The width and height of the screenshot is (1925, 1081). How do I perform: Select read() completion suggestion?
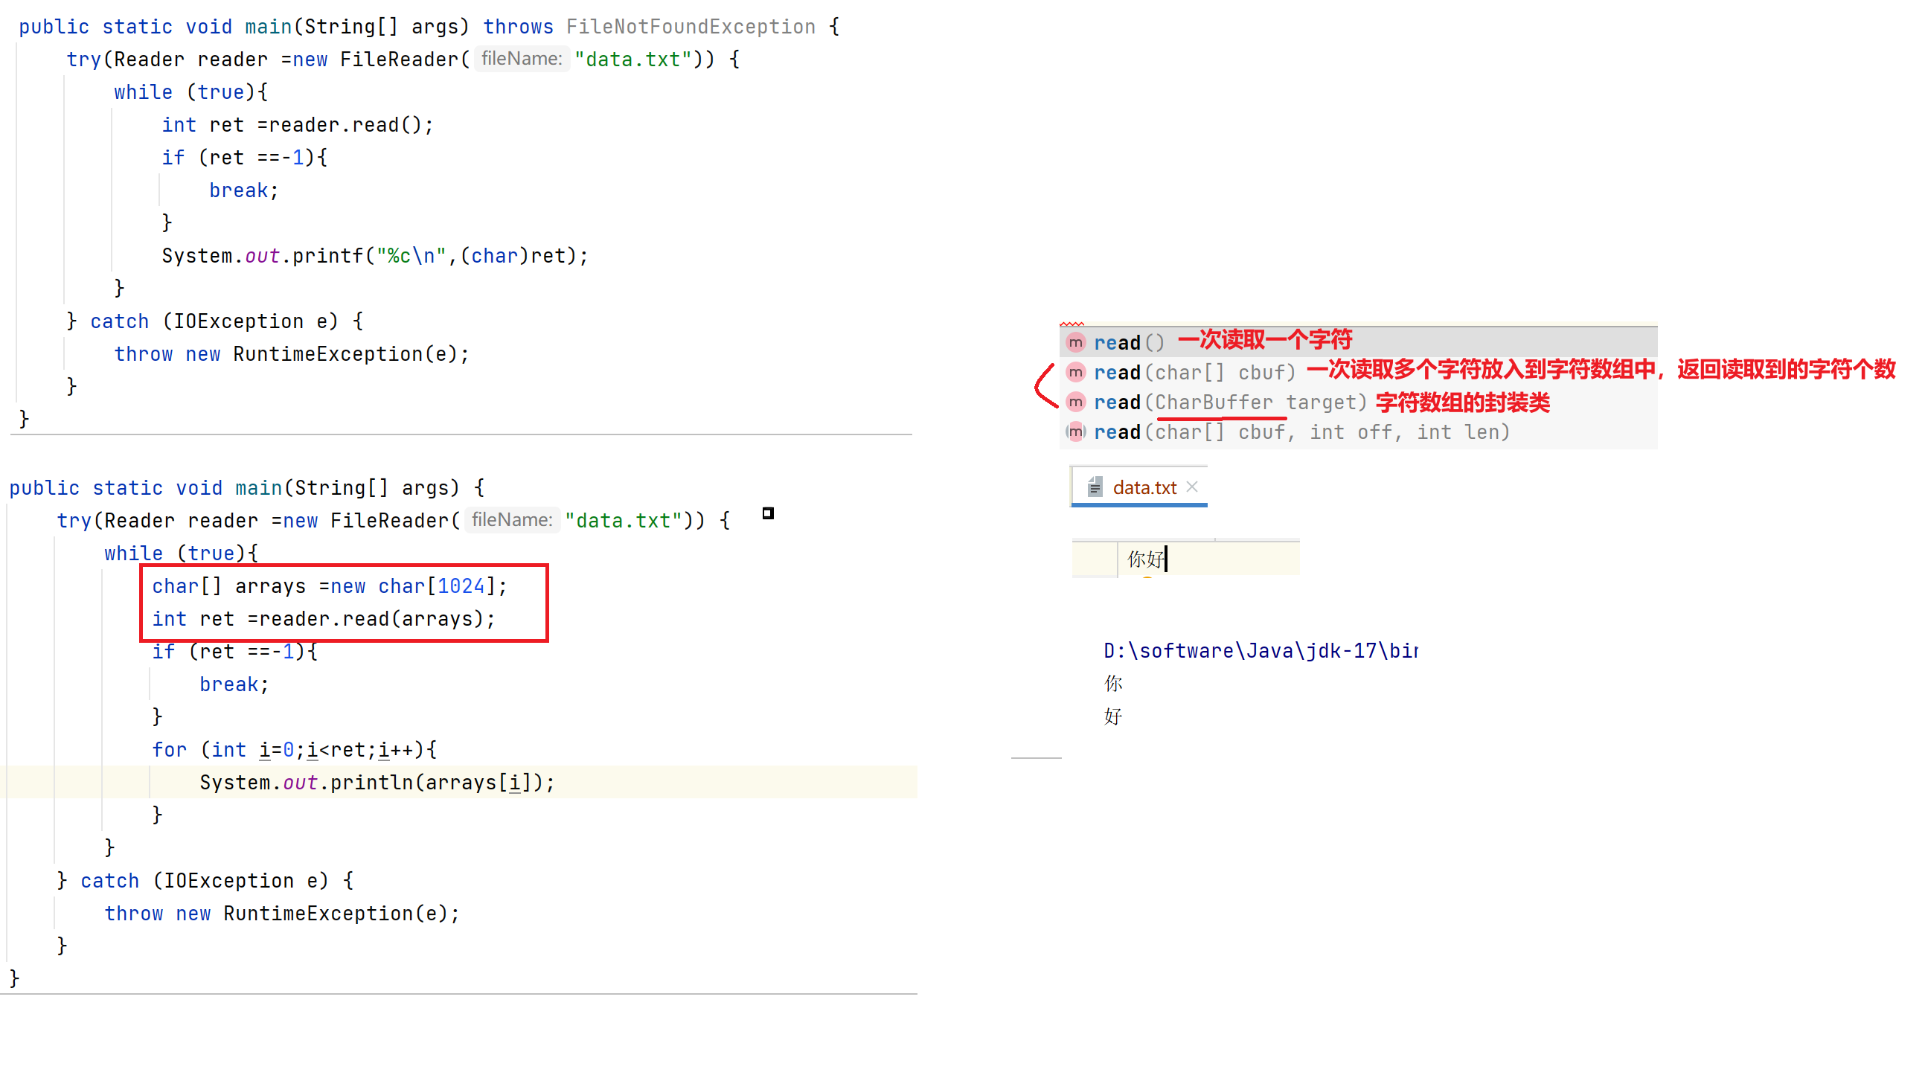pyautogui.click(x=1128, y=343)
